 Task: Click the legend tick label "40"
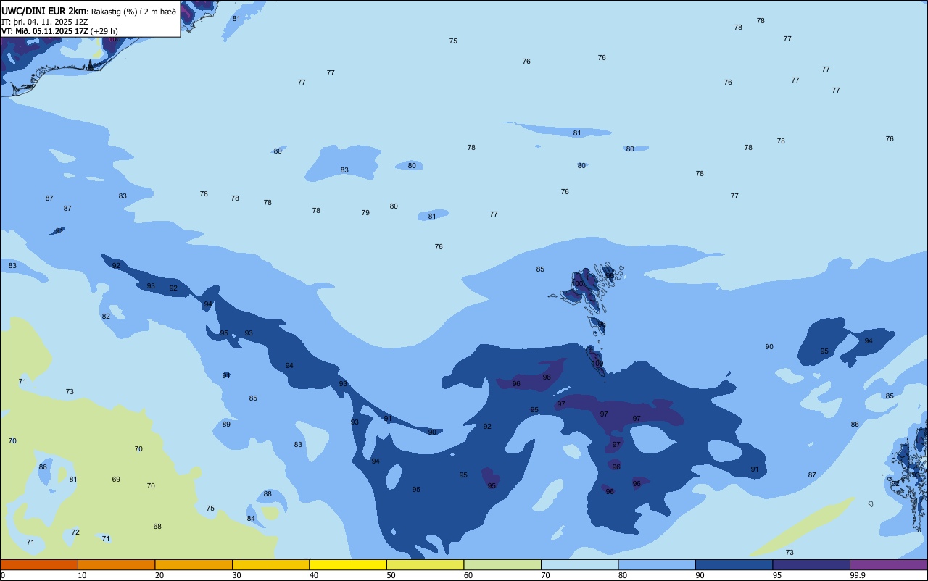pos(314,575)
